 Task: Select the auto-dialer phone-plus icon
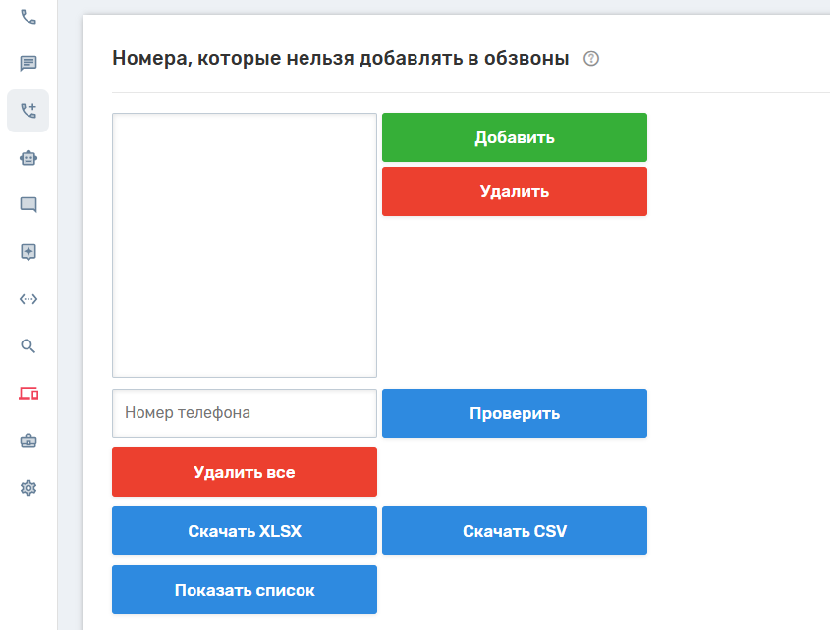pyautogui.click(x=28, y=111)
